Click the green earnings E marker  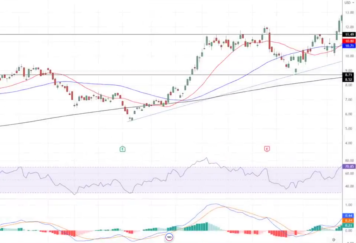pyautogui.click(x=123, y=149)
